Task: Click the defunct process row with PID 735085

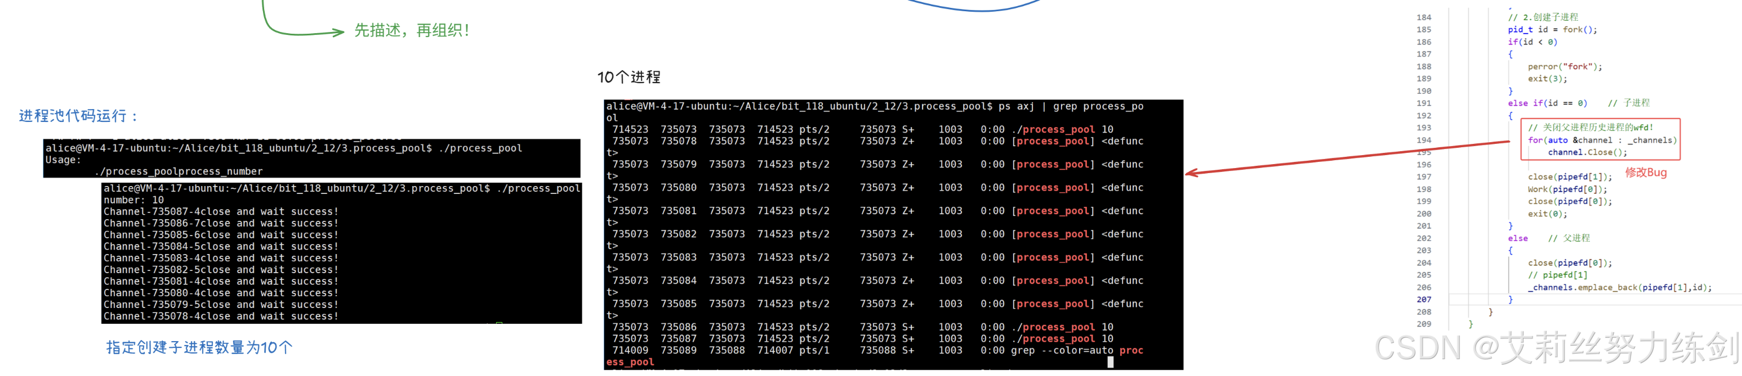Action: [x=878, y=303]
